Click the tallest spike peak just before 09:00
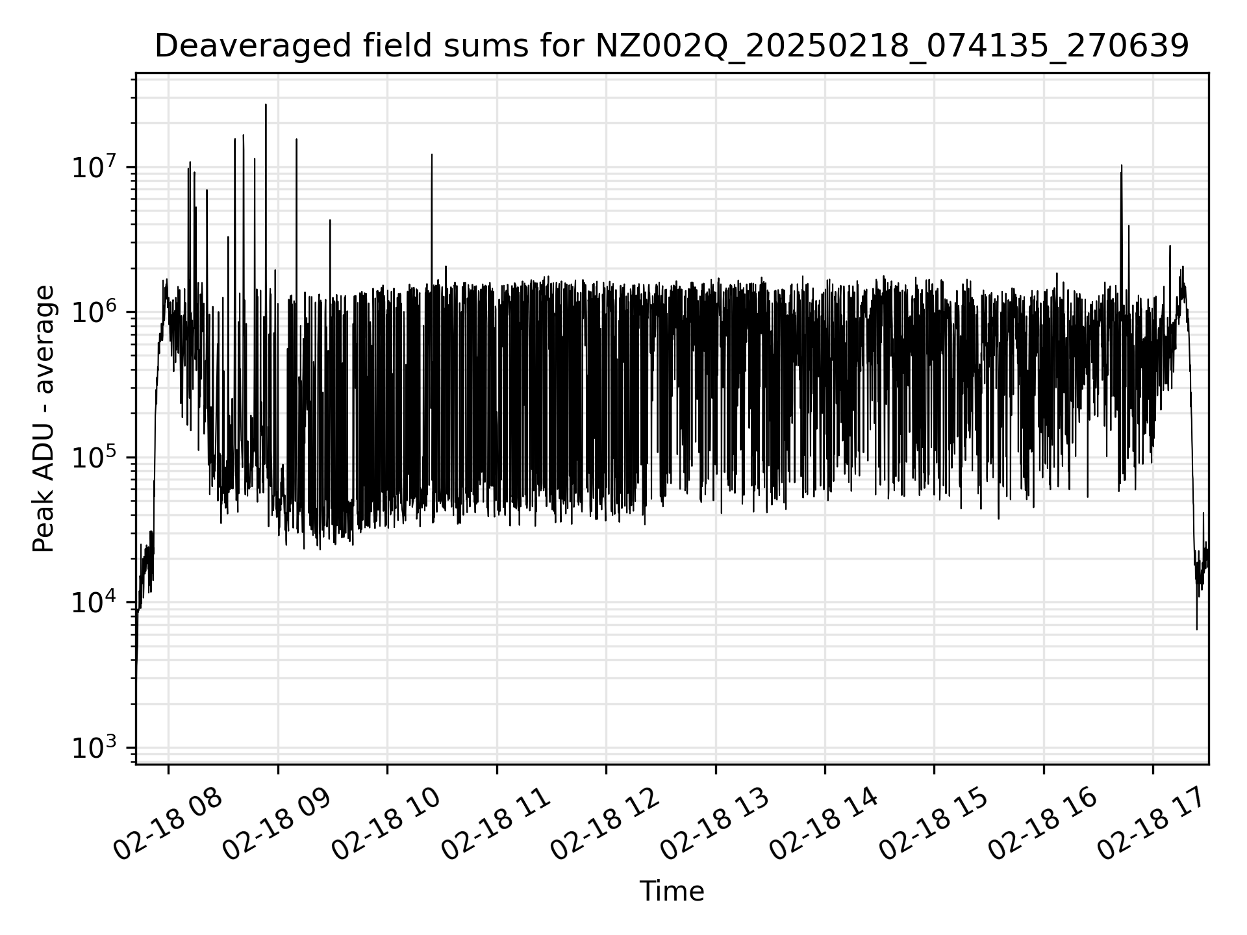Viewport: 1247px width, 935px height. (266, 105)
